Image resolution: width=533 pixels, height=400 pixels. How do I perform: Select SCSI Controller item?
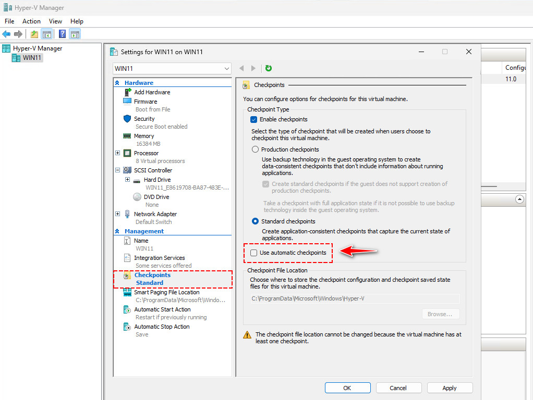[x=153, y=170]
